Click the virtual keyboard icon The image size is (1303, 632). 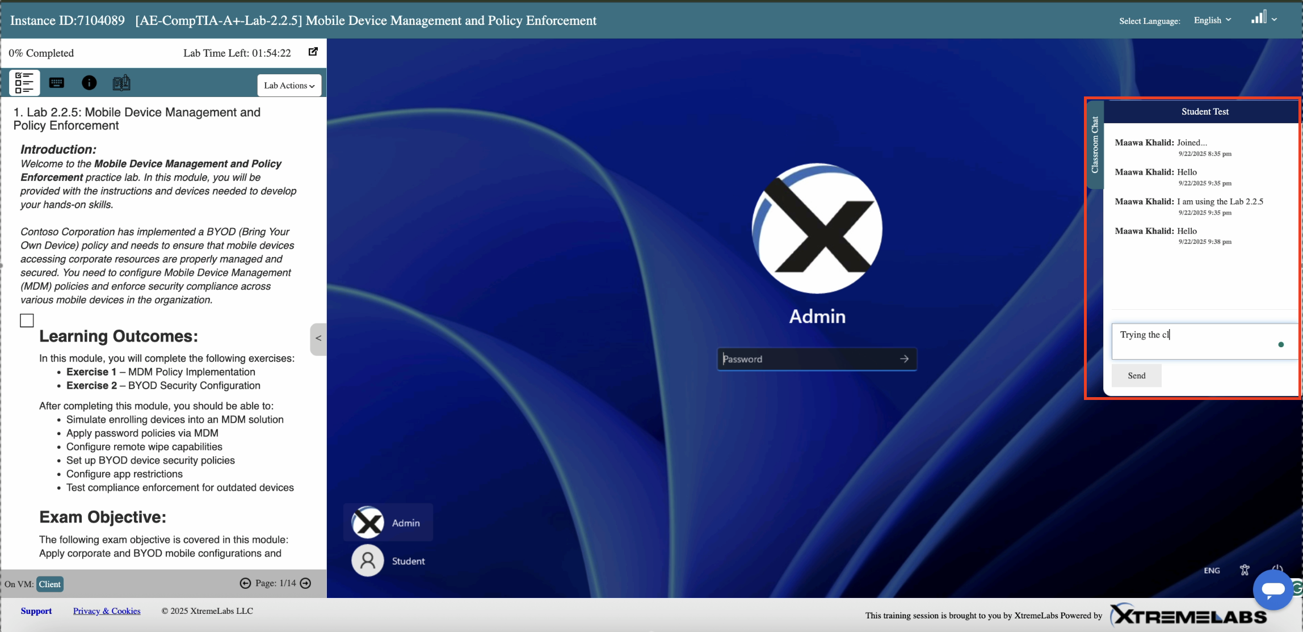pyautogui.click(x=57, y=83)
